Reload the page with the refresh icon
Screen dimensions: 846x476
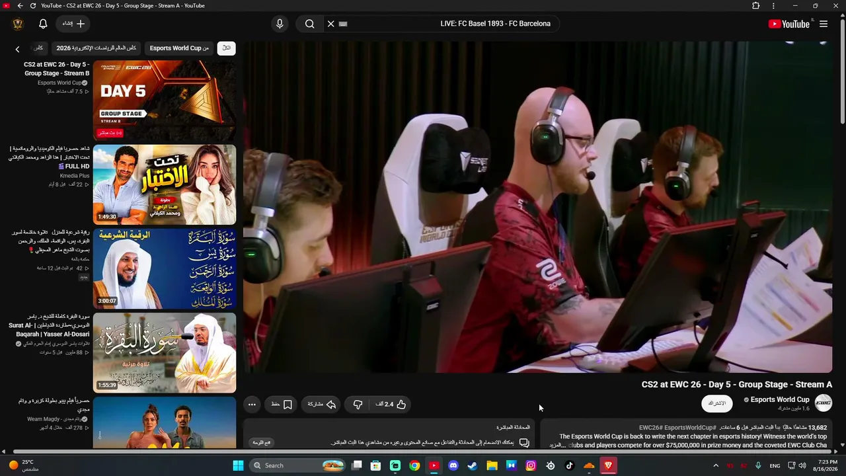(x=33, y=6)
